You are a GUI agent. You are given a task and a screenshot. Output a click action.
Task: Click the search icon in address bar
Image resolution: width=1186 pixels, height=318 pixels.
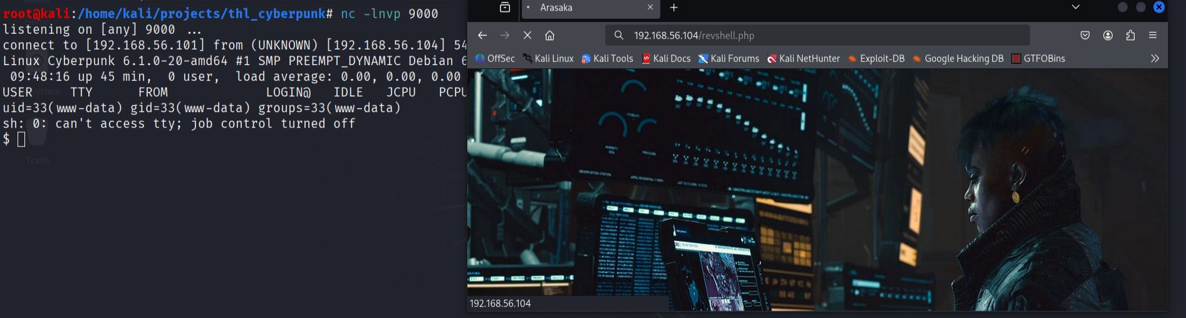coord(619,36)
